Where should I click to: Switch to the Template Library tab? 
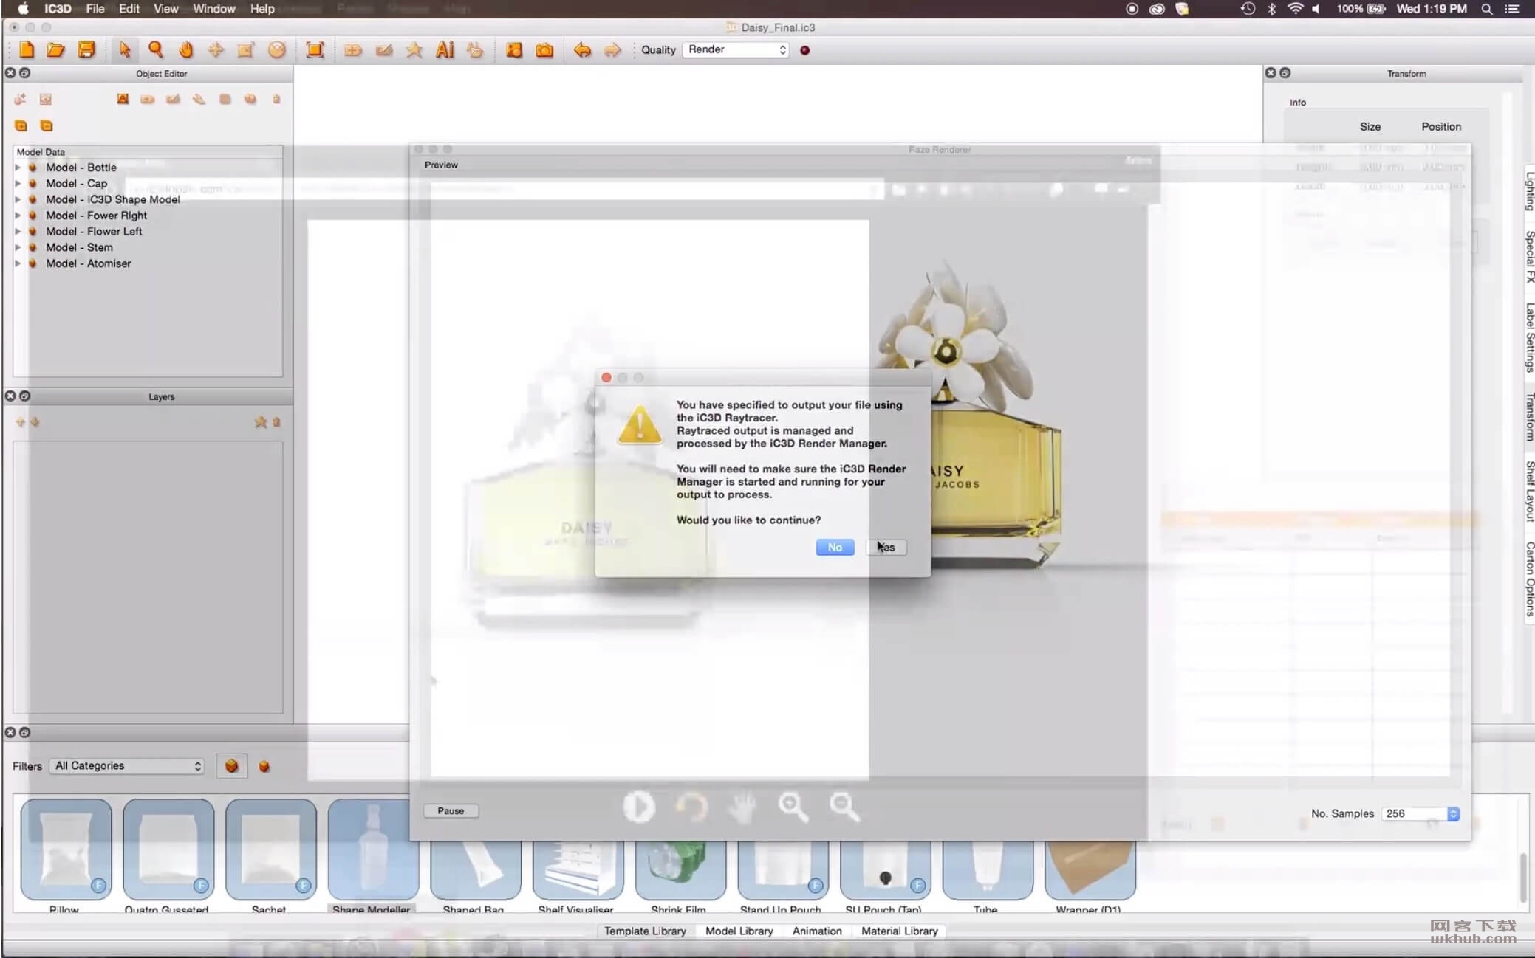645,931
